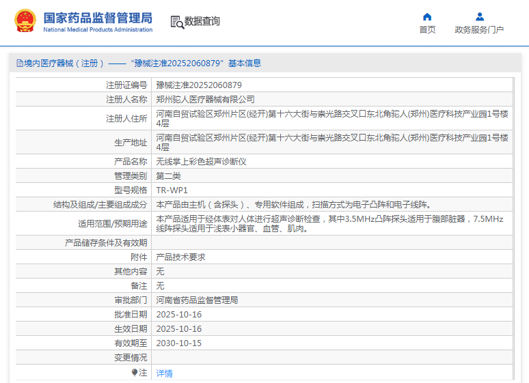Click the 批准日期 row date value
The image size is (529, 383).
[x=179, y=315]
